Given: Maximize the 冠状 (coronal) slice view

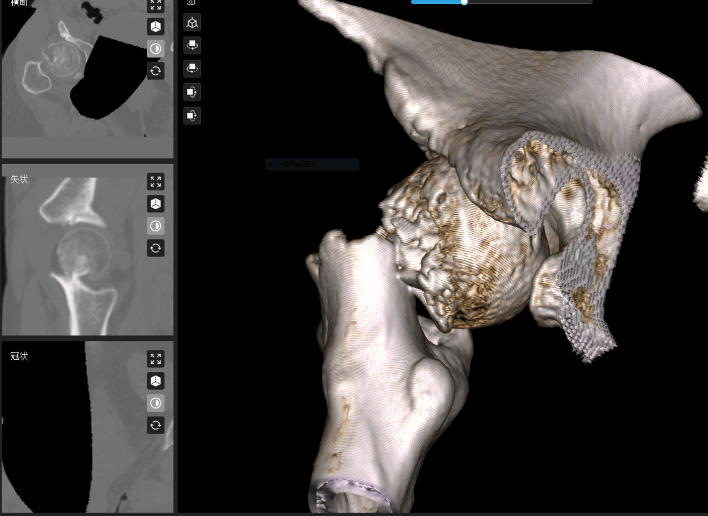Looking at the screenshot, I should coord(156,359).
